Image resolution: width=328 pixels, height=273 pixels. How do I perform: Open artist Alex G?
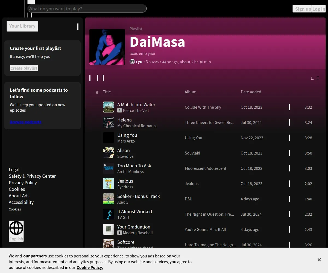(x=123, y=202)
